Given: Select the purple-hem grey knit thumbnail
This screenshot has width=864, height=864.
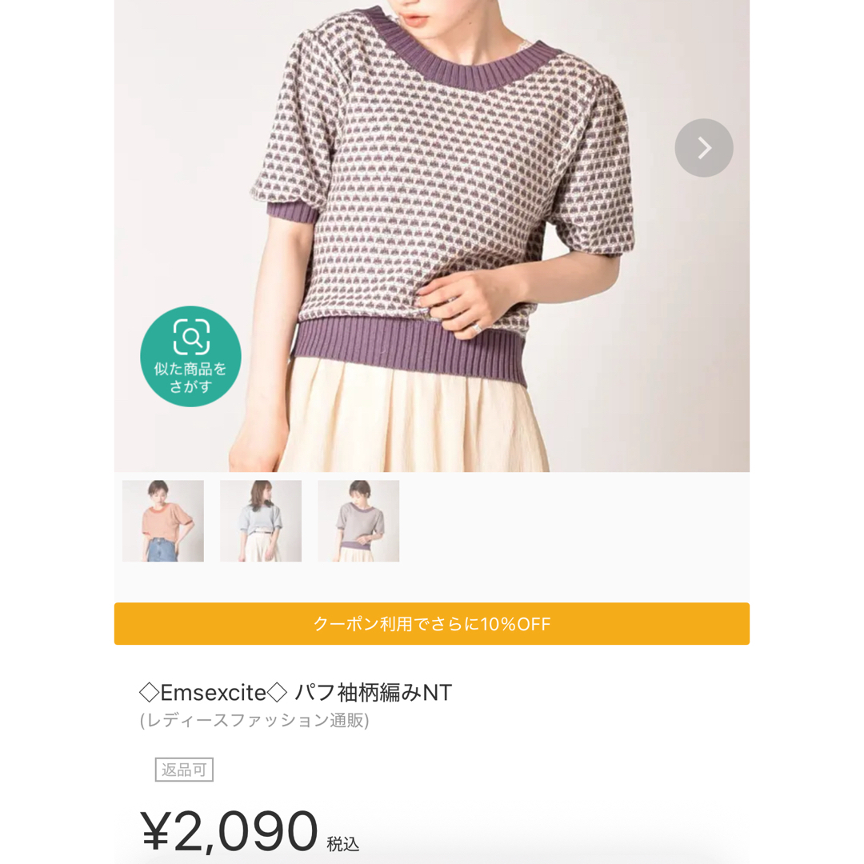Looking at the screenshot, I should point(358,521).
